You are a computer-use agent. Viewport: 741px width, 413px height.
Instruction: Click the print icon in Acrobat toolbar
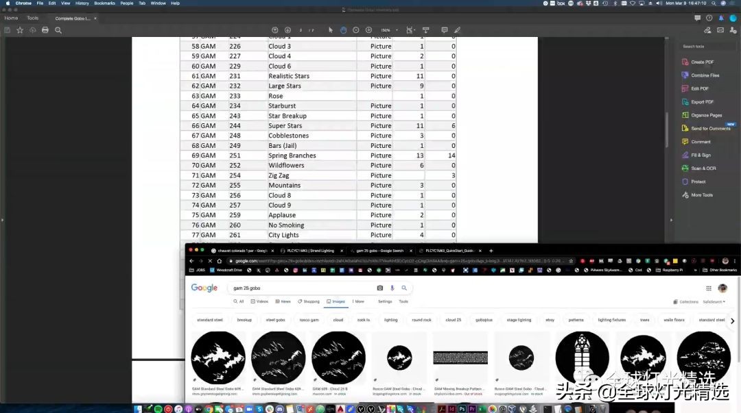45,30
